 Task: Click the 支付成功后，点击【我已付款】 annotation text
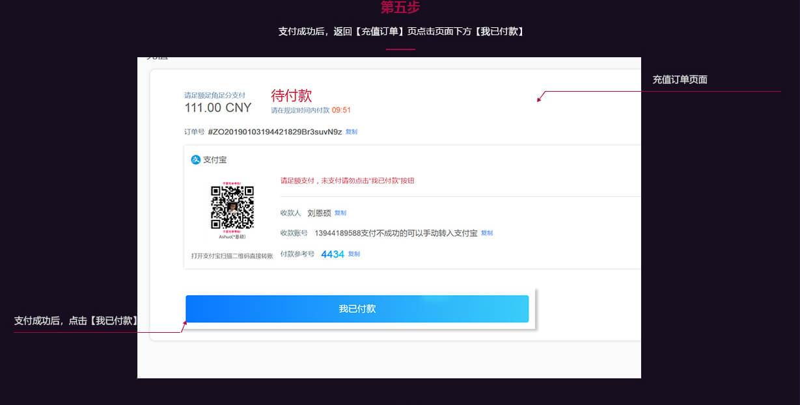point(77,320)
